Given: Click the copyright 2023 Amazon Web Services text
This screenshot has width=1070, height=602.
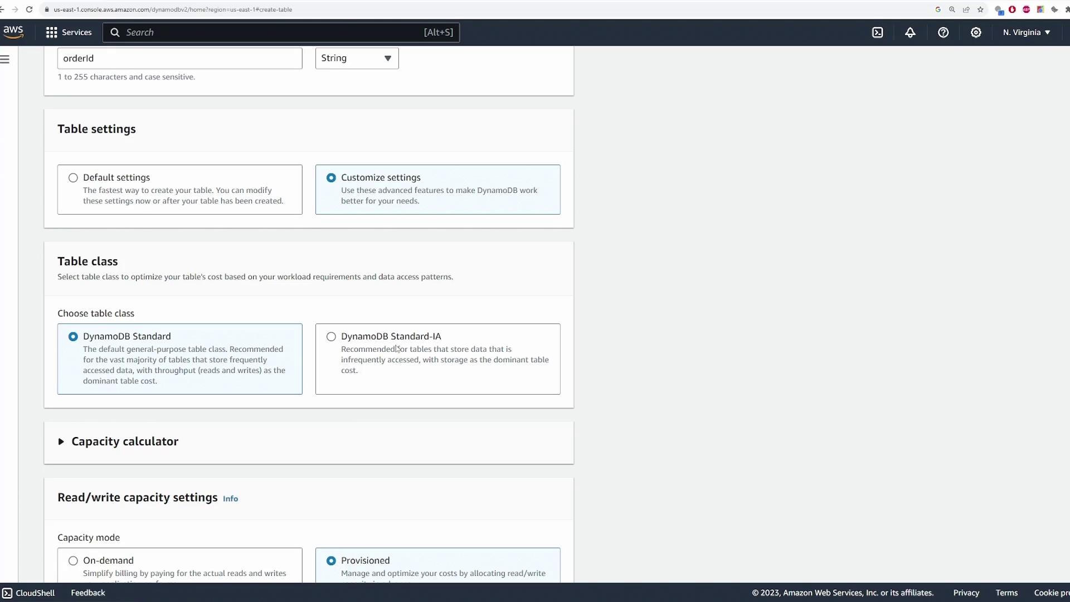Looking at the screenshot, I should (x=843, y=593).
